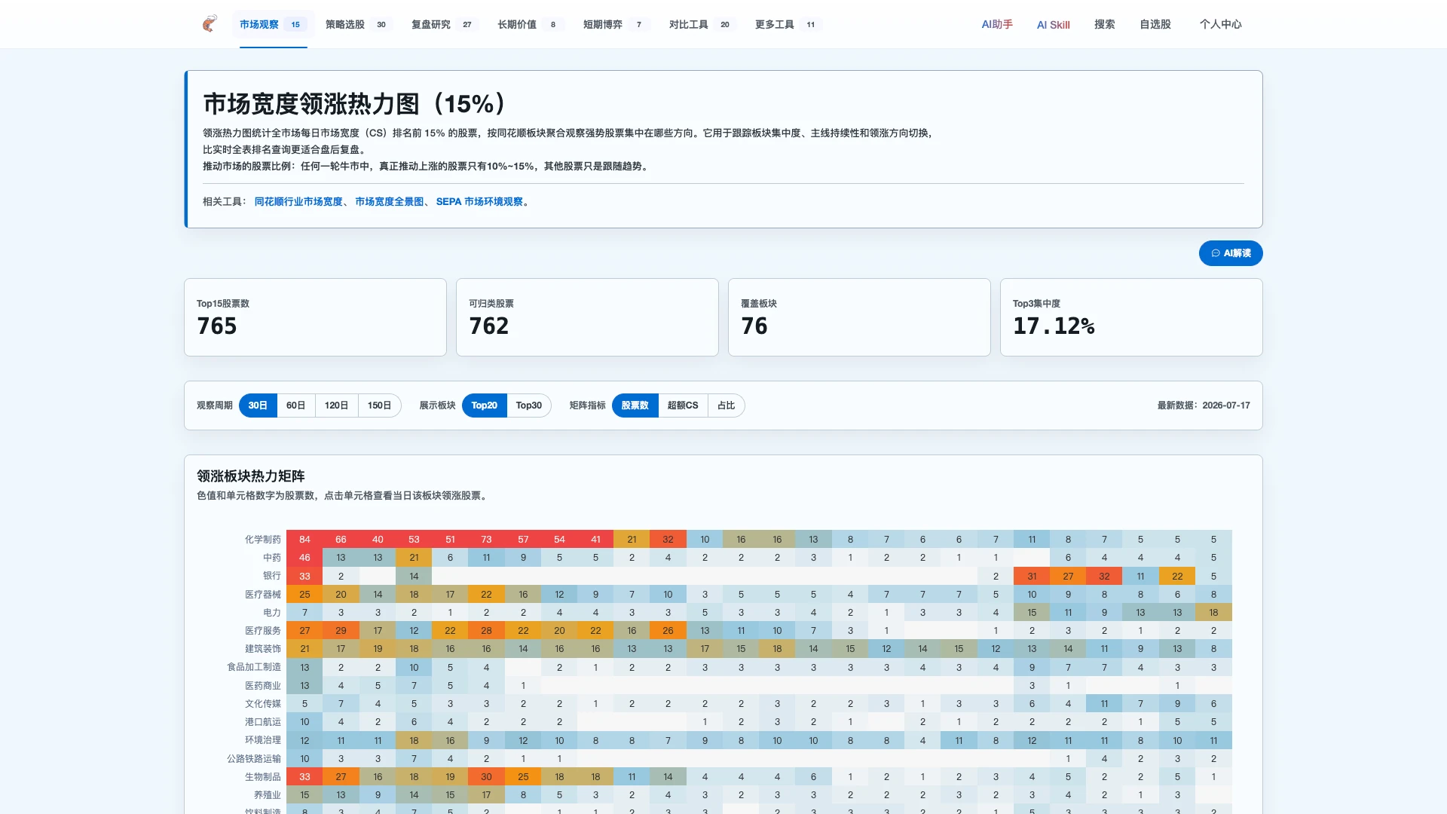Click the 最新数据：2026-07-17 text
Image resolution: width=1447 pixels, height=814 pixels.
tap(1204, 405)
